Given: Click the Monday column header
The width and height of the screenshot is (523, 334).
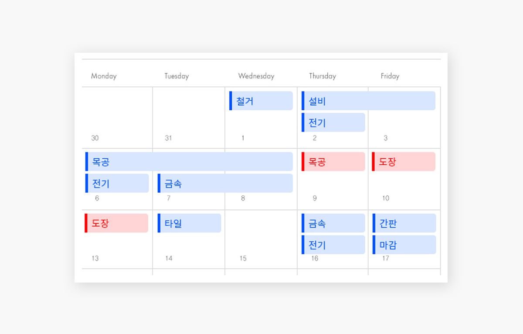Looking at the screenshot, I should 104,76.
